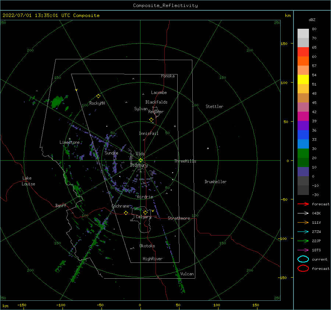Click the magenta 18TS arrow icon

point(303,250)
